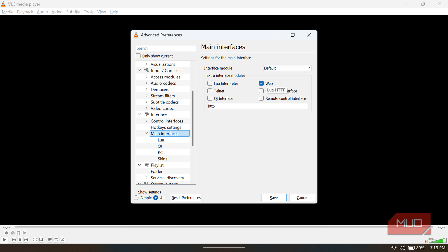Click the battery icon in taskbar
The height and width of the screenshot is (252, 448).
coord(411,248)
